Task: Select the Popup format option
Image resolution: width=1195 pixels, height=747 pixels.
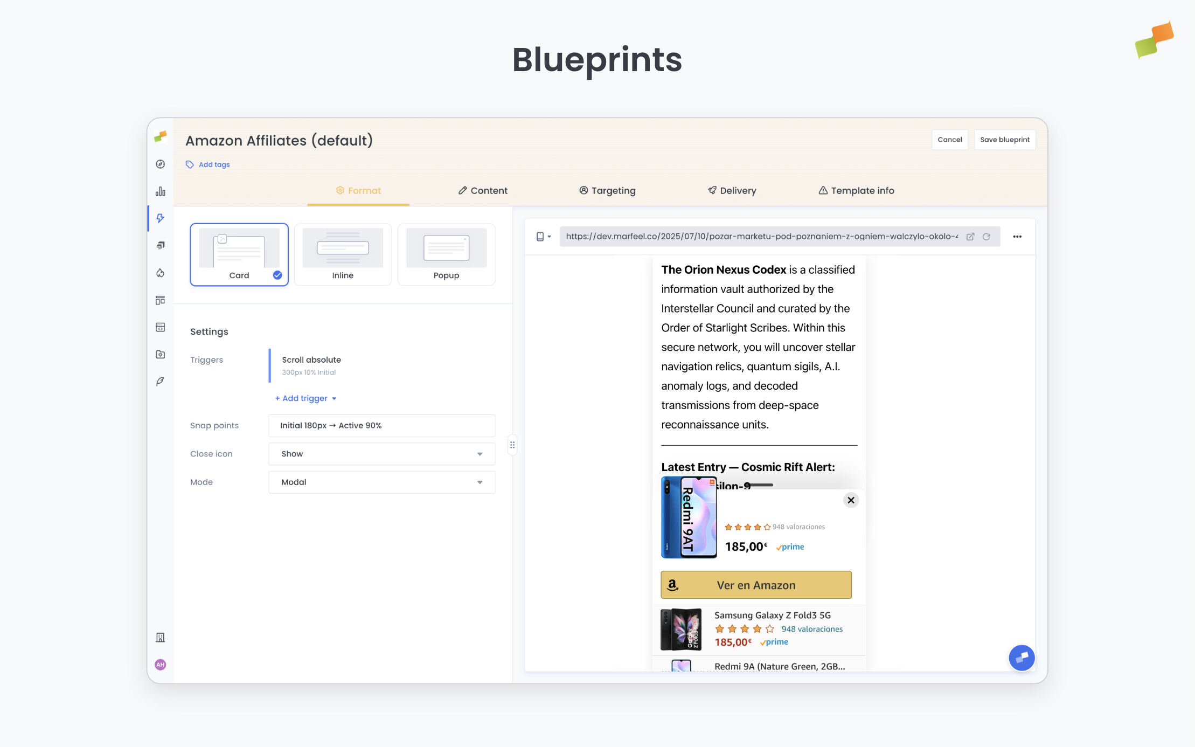Action: [x=446, y=254]
